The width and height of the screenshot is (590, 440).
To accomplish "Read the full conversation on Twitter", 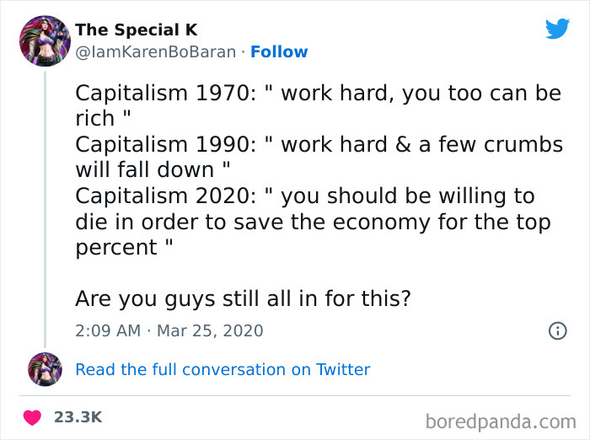I will 223,369.
